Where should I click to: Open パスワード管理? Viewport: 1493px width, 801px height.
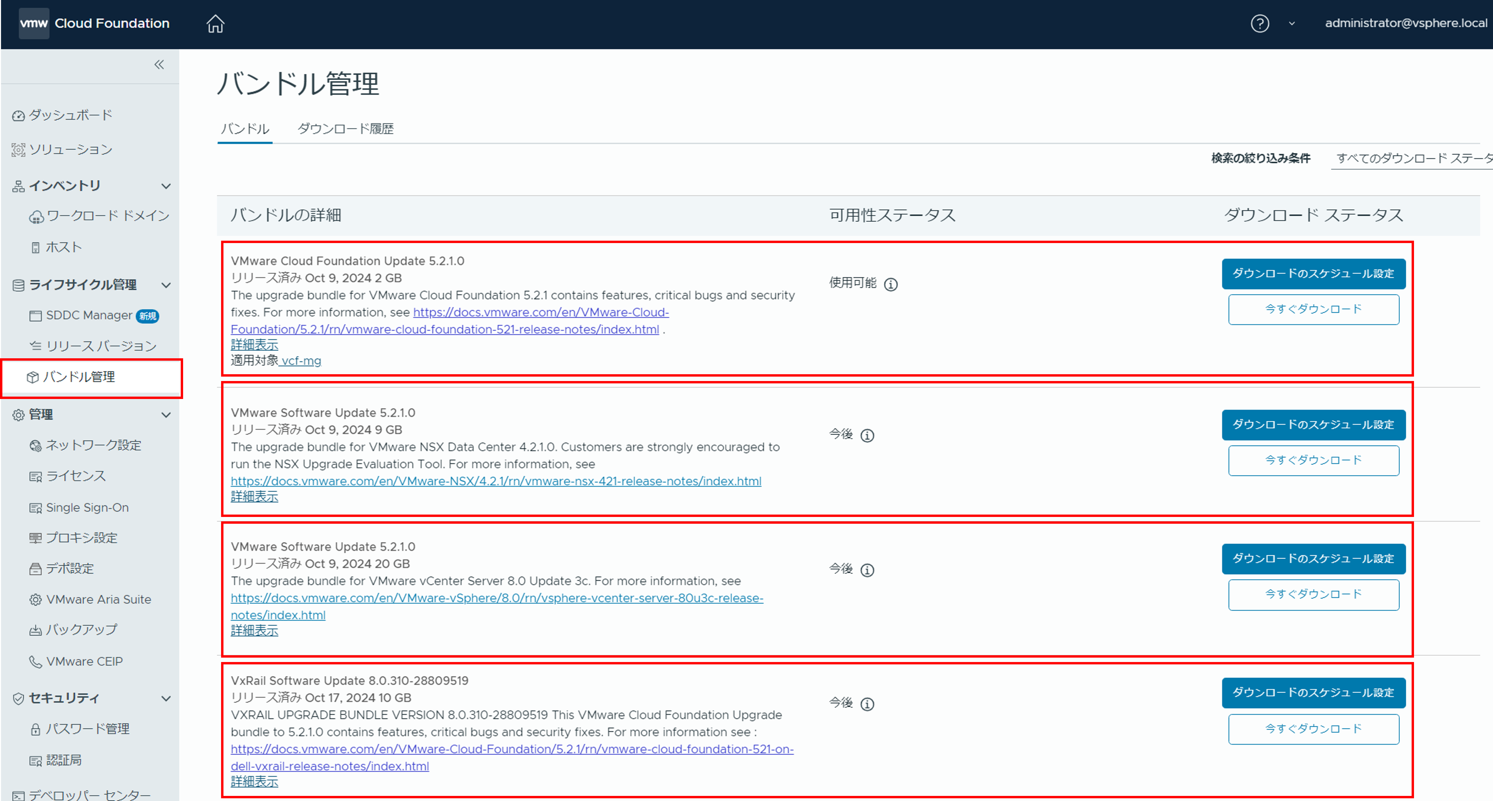[x=87, y=728]
